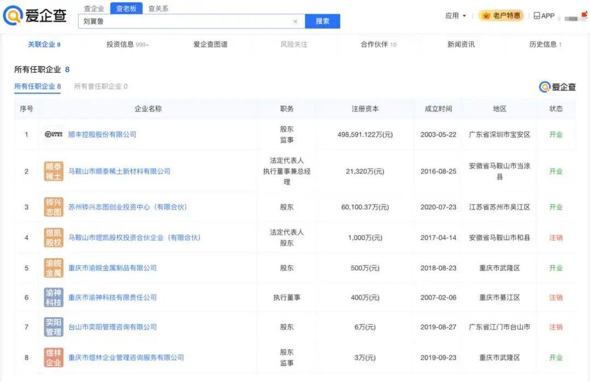Click the 序号 column header

click(26, 109)
